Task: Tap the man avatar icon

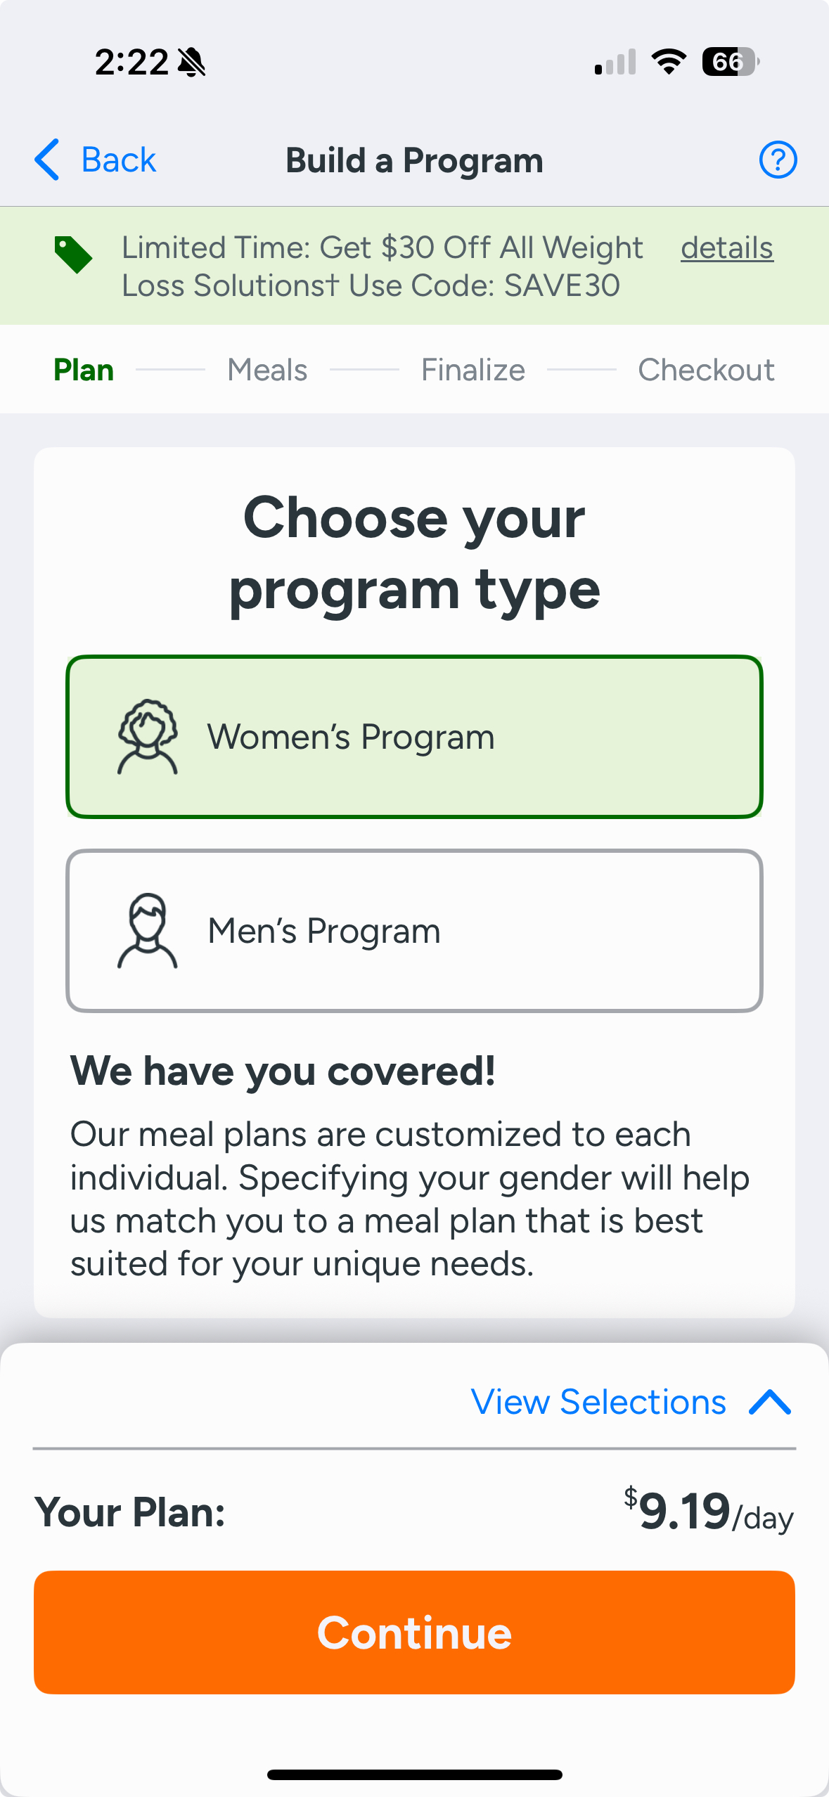Action: 147,931
